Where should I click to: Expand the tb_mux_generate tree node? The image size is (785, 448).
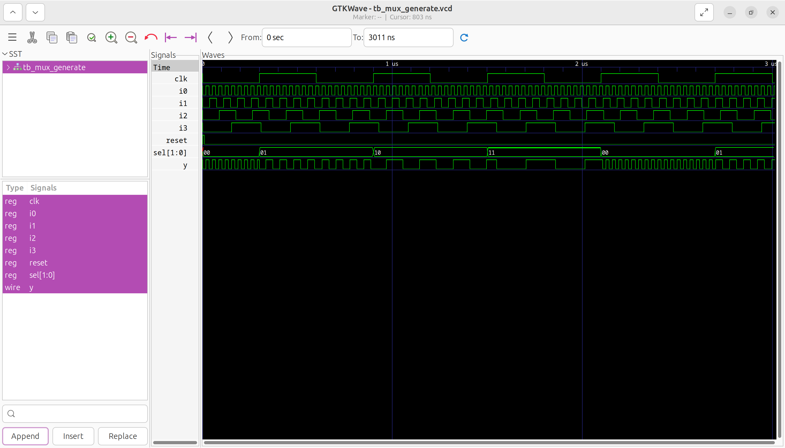[x=8, y=67]
